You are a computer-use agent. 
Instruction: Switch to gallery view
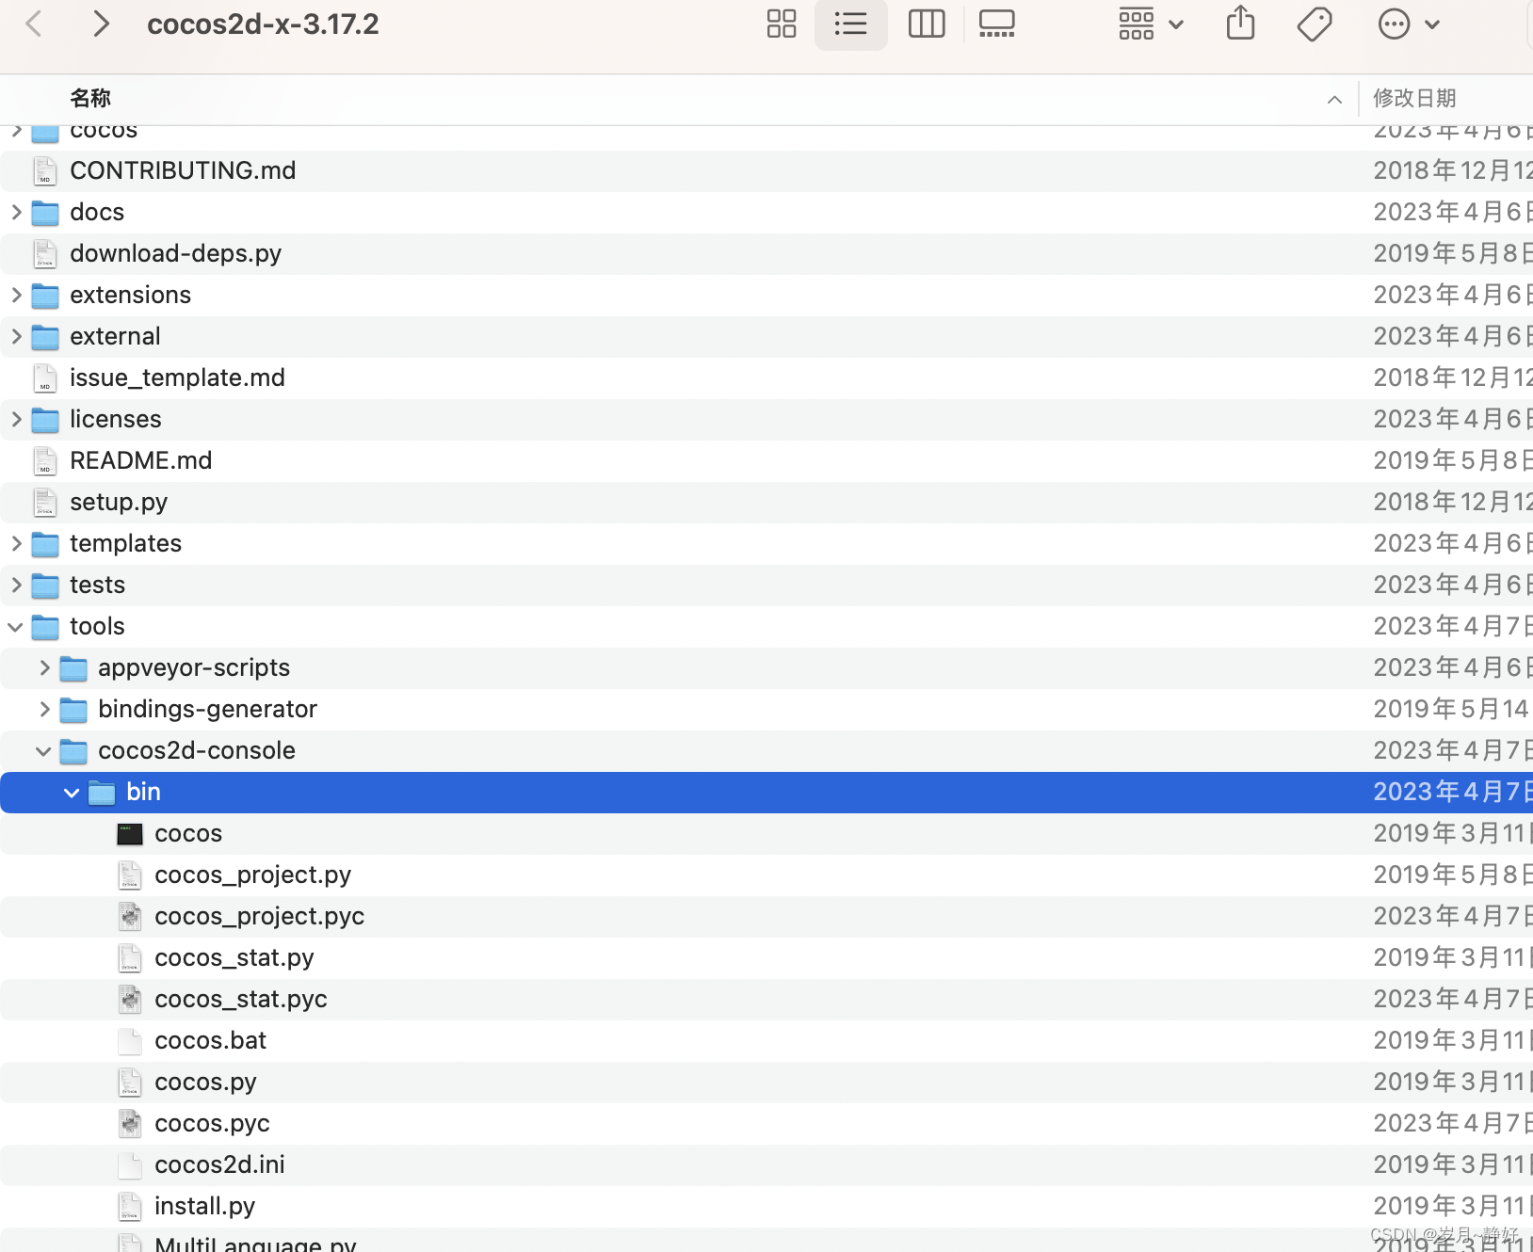(x=997, y=24)
